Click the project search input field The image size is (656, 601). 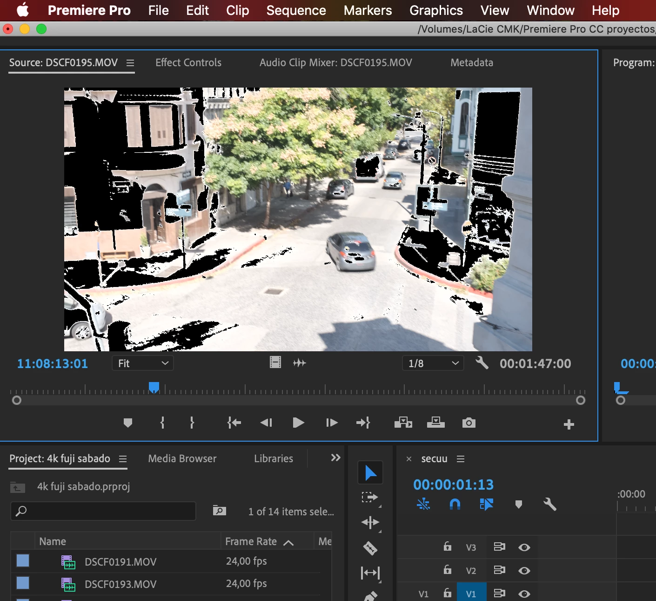(103, 511)
